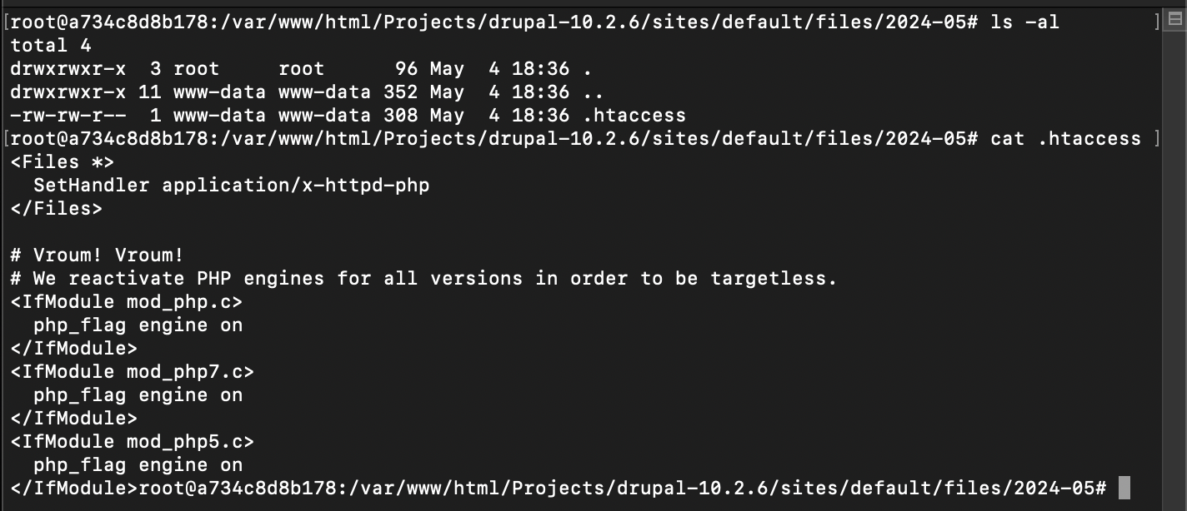1187x511 pixels.
Task: Click the 'SetHandler application/x-httpd-php' line
Action: tap(231, 186)
